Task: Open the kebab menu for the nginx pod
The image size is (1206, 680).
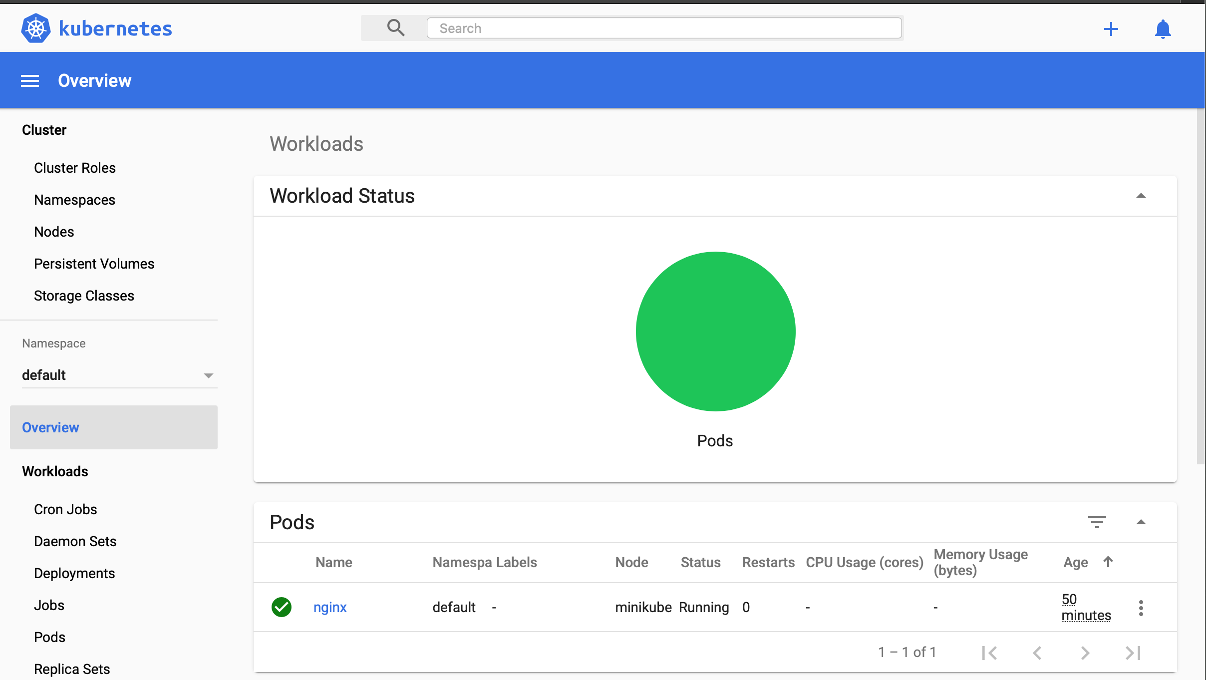Action: click(1142, 607)
